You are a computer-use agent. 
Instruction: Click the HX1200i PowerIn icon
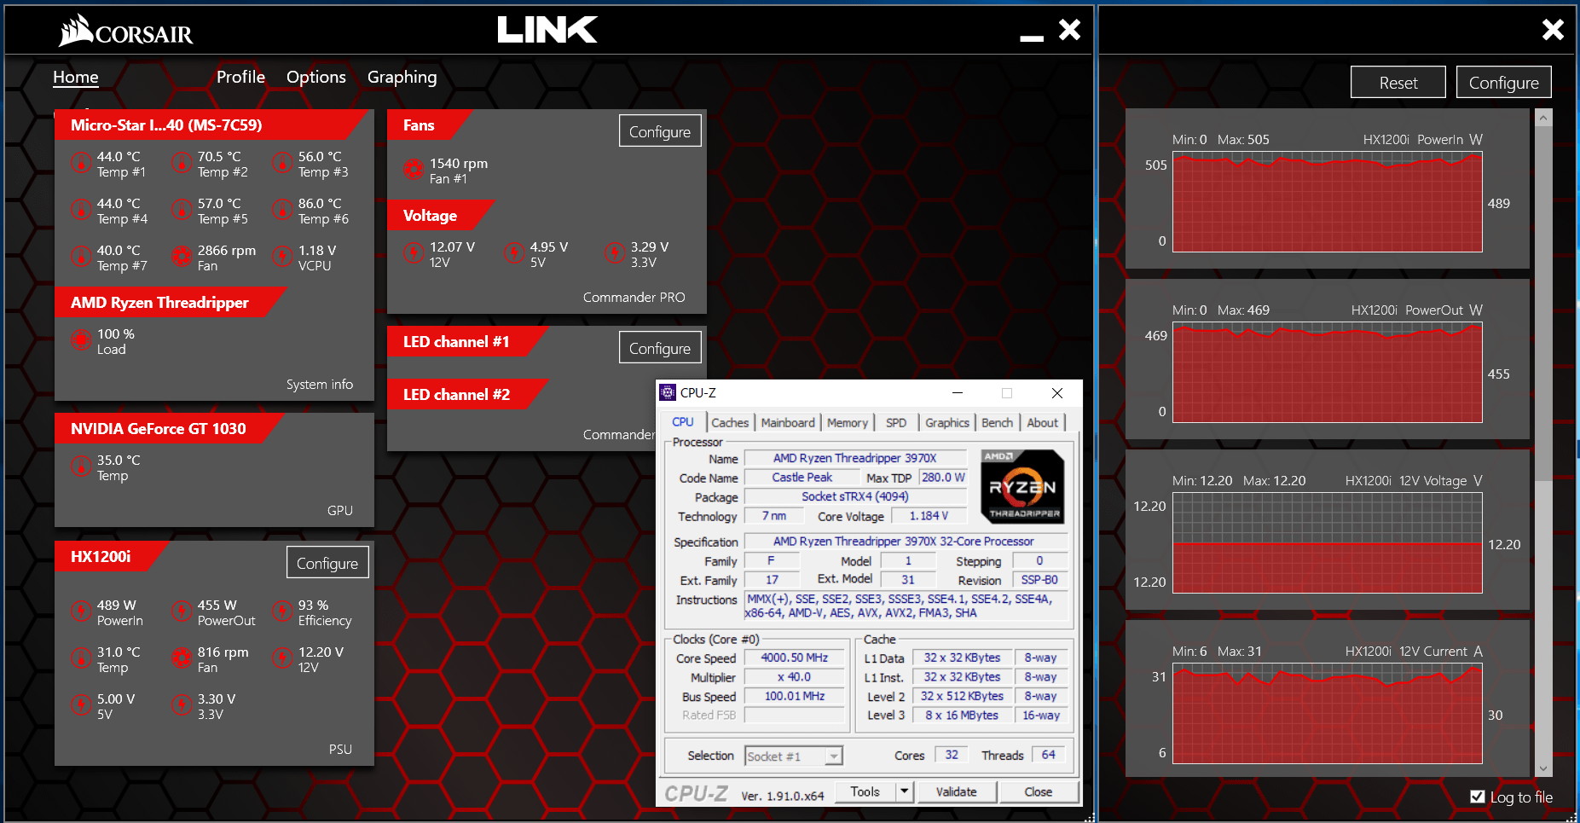coord(80,611)
